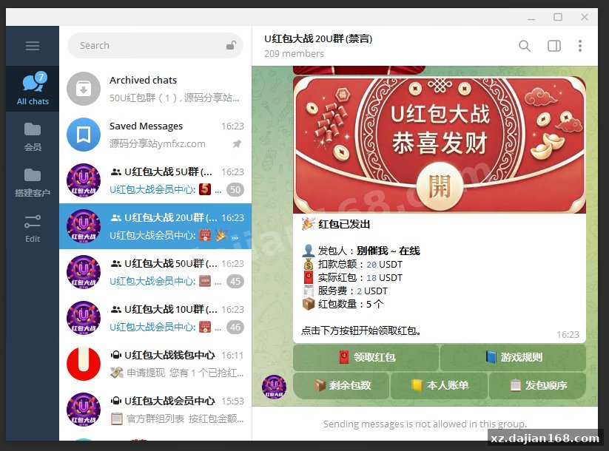
Task: Click the 剩余包数 button
Action: [x=341, y=385]
